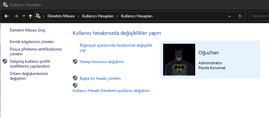This screenshot has height=117, width=269.
Task: Expand chevron before Denetim Masası breadcrumb
Action: (44, 16)
